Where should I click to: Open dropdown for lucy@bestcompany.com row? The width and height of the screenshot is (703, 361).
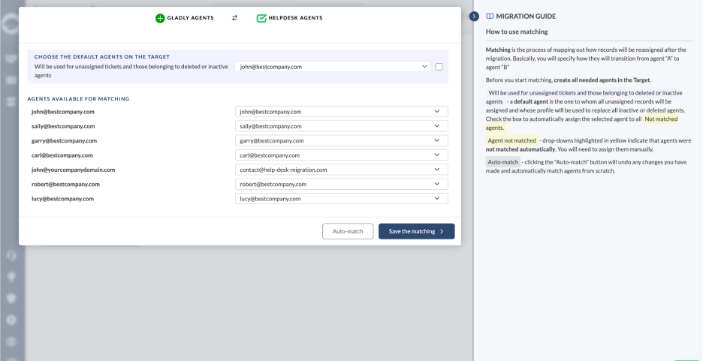click(342, 199)
